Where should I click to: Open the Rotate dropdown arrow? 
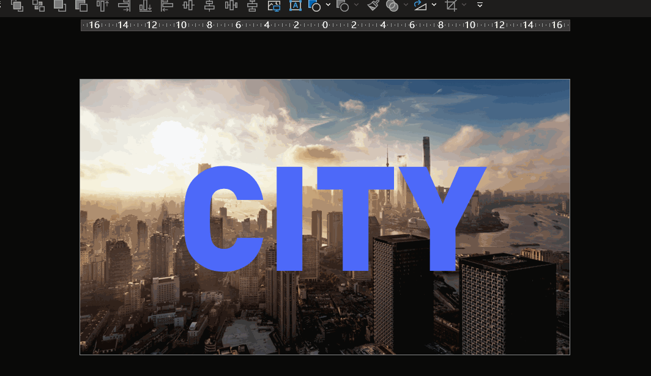coord(434,5)
